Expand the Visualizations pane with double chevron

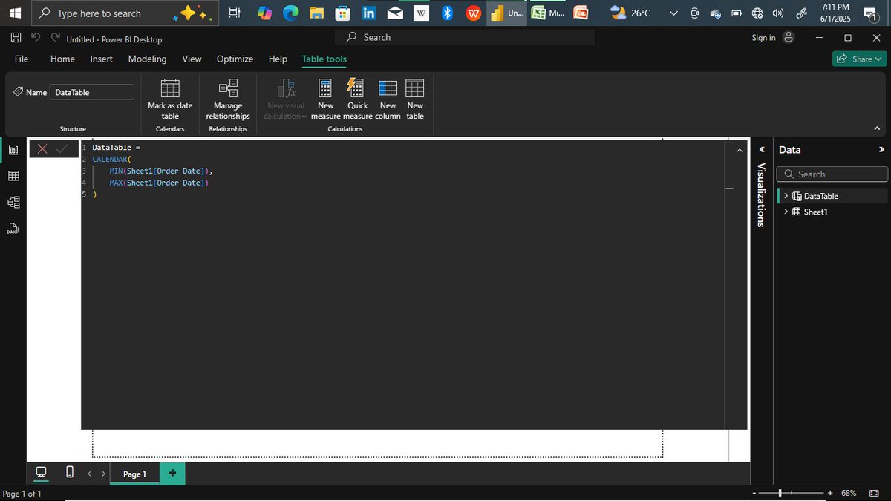pos(761,150)
